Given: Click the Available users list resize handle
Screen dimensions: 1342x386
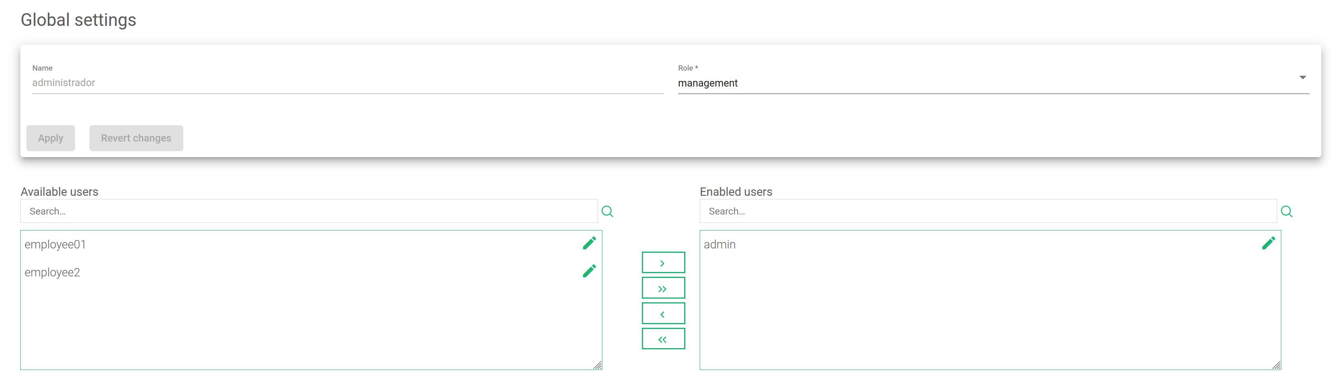Looking at the screenshot, I should click(598, 365).
